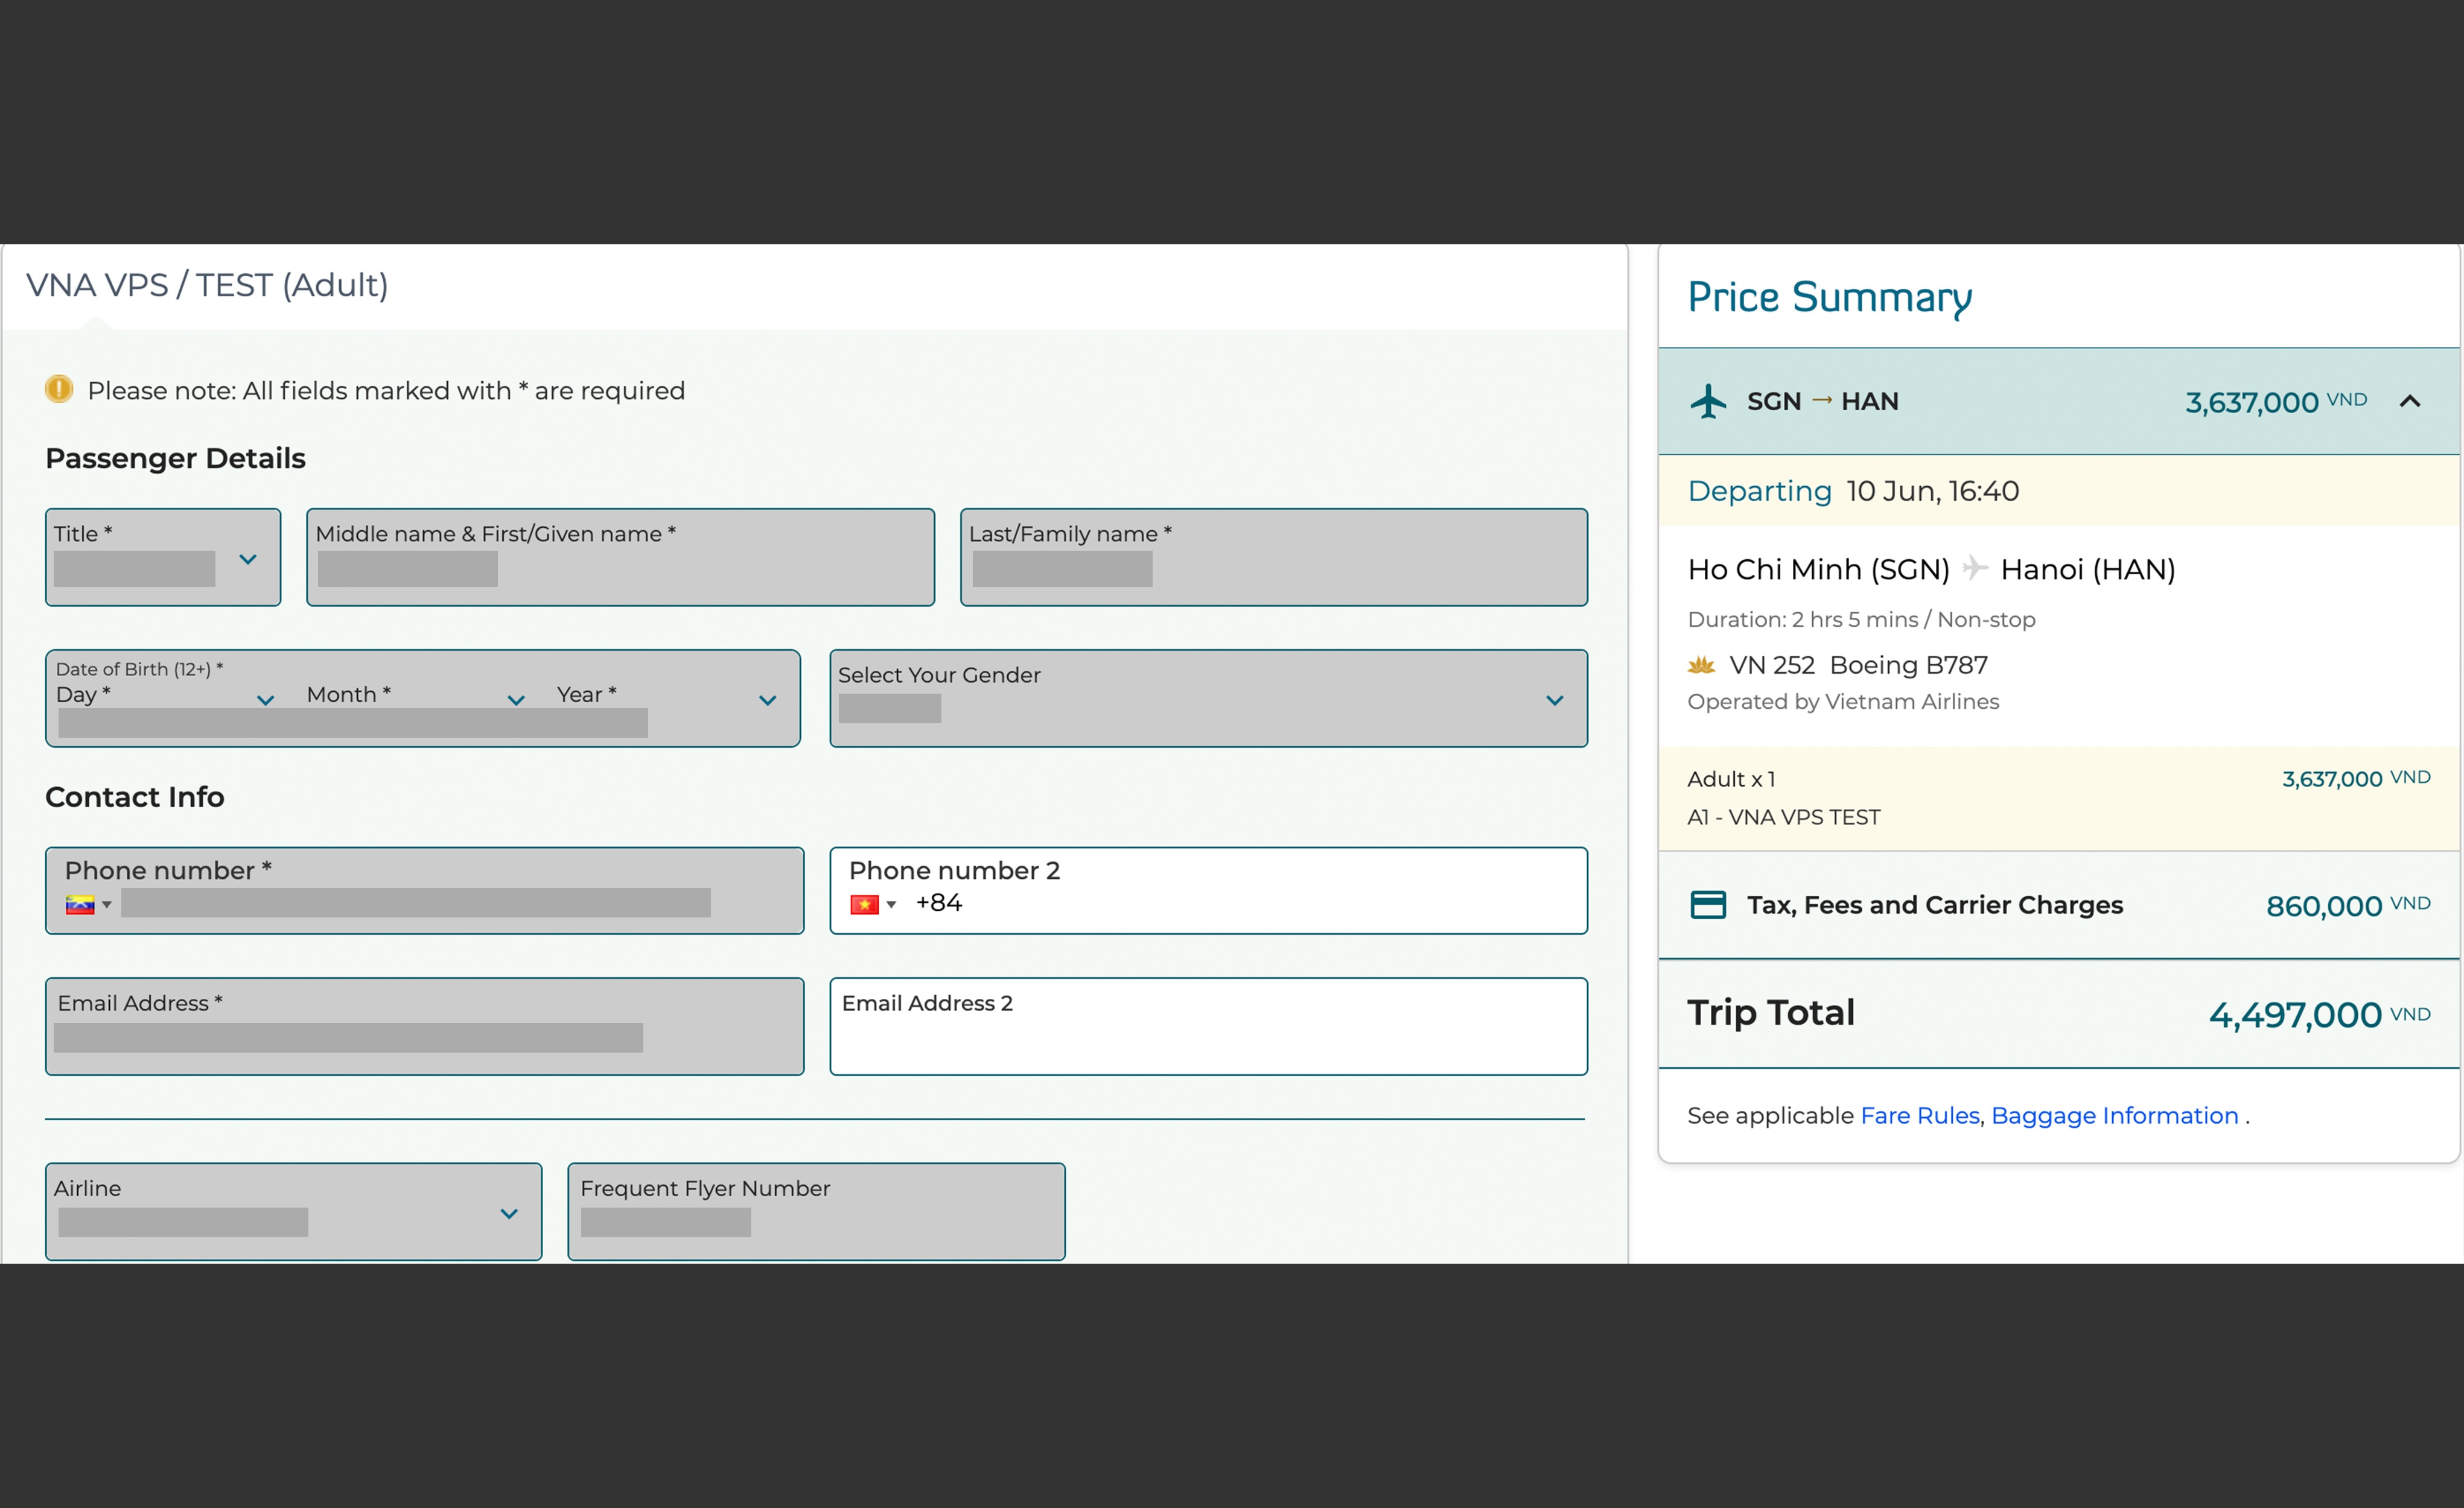The height and width of the screenshot is (1508, 2464).
Task: Click the VN 252 Boeing B787 flight text
Action: [1858, 665]
